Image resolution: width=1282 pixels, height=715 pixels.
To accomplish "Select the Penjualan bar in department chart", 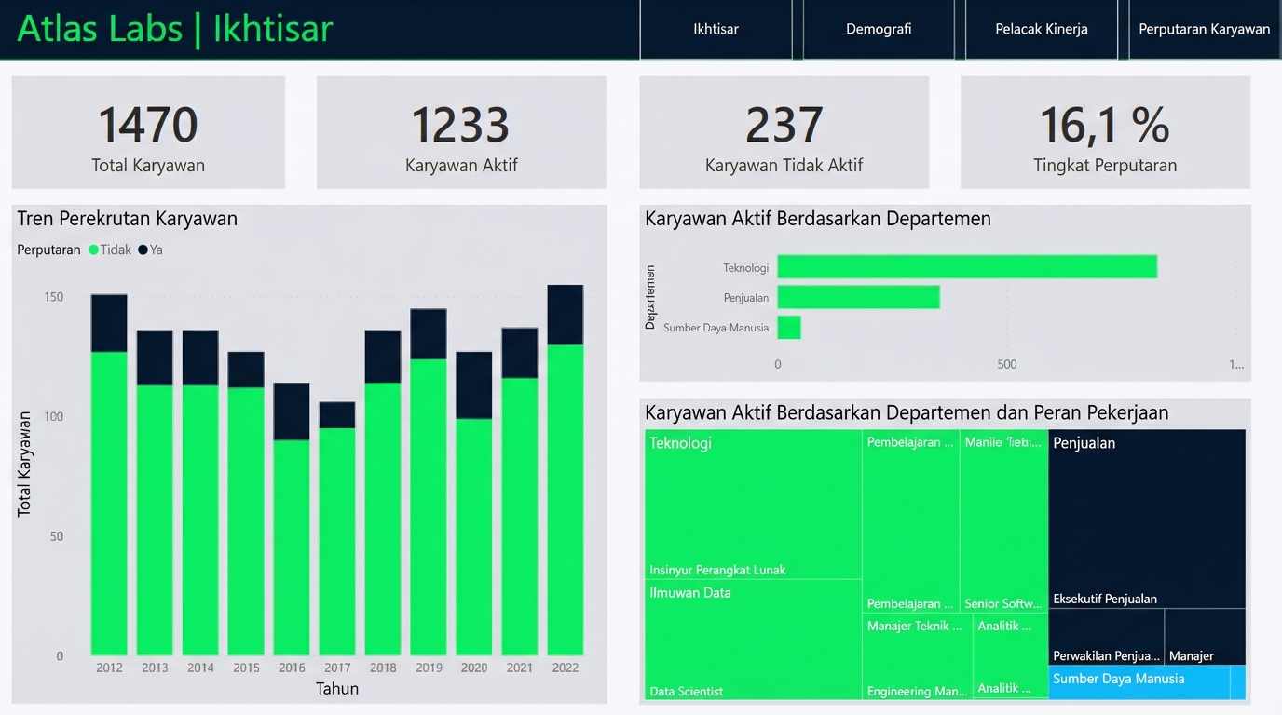I will pos(858,297).
